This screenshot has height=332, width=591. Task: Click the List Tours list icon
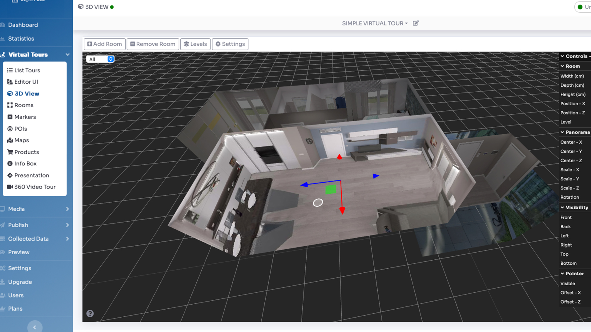click(10, 70)
